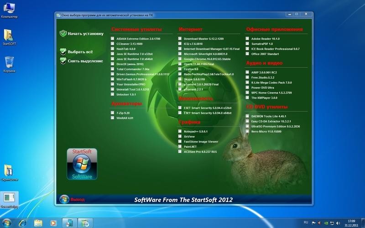Check Total Commander 7.56a
The image size is (365, 228).
point(112,69)
